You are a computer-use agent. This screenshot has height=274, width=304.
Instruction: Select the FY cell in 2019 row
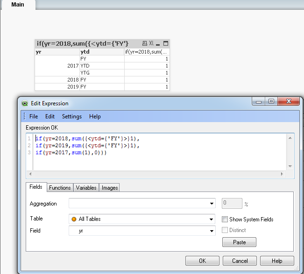tap(102, 87)
